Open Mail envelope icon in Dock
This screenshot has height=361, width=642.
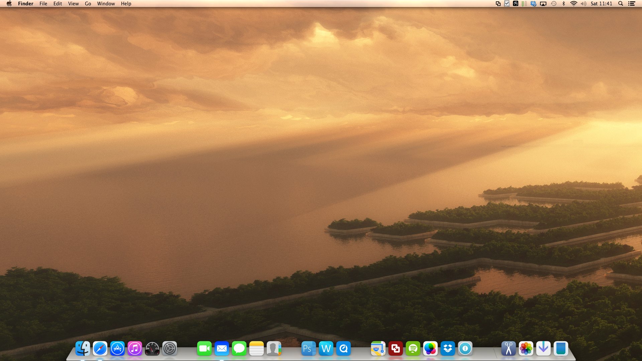222,349
